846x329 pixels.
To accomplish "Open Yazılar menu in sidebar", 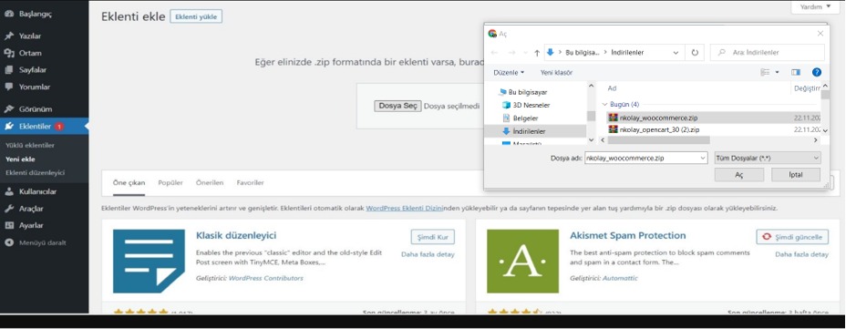I will coord(30,36).
